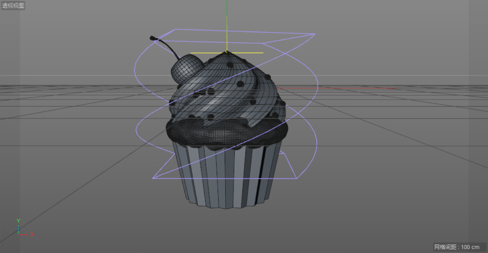Screen dimensions: 488x253
Task: Click the 网格间距 100 cm grid spacing label
Action: [x=457, y=247]
